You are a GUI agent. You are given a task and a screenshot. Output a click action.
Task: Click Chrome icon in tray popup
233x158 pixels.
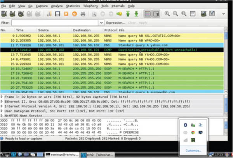coord(193,132)
